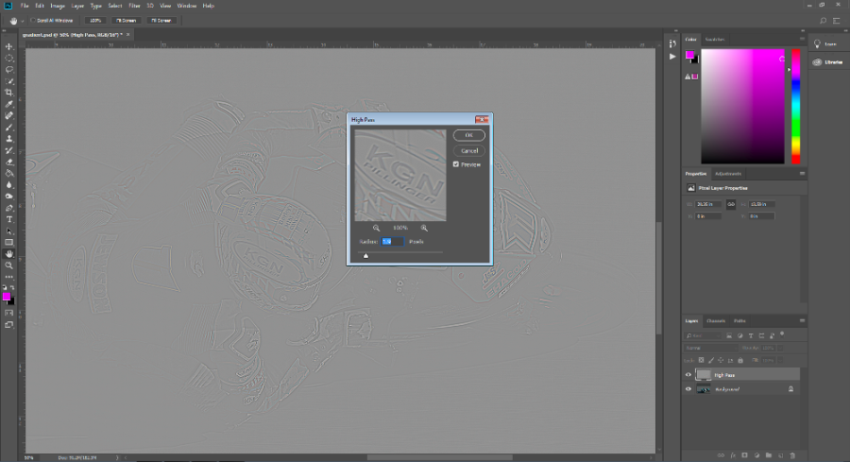
Task: Create a new layer group
Action: coord(769,455)
